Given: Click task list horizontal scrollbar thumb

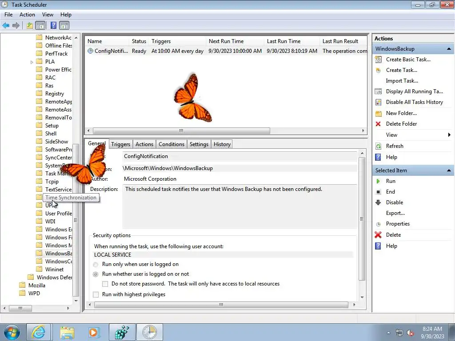Looking at the screenshot, I should (181, 131).
